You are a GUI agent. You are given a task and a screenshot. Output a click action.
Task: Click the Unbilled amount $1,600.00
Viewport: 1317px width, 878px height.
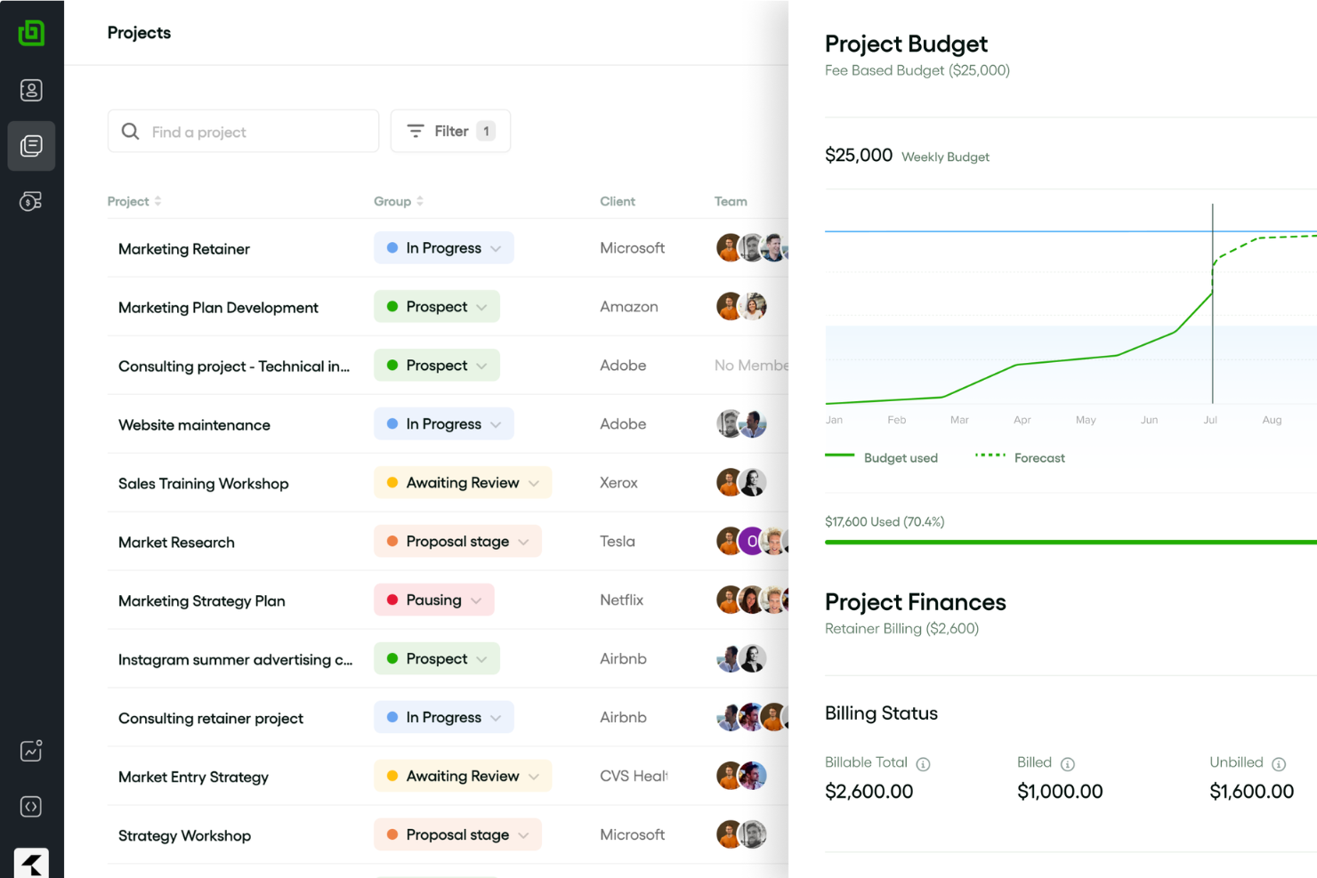(1251, 792)
